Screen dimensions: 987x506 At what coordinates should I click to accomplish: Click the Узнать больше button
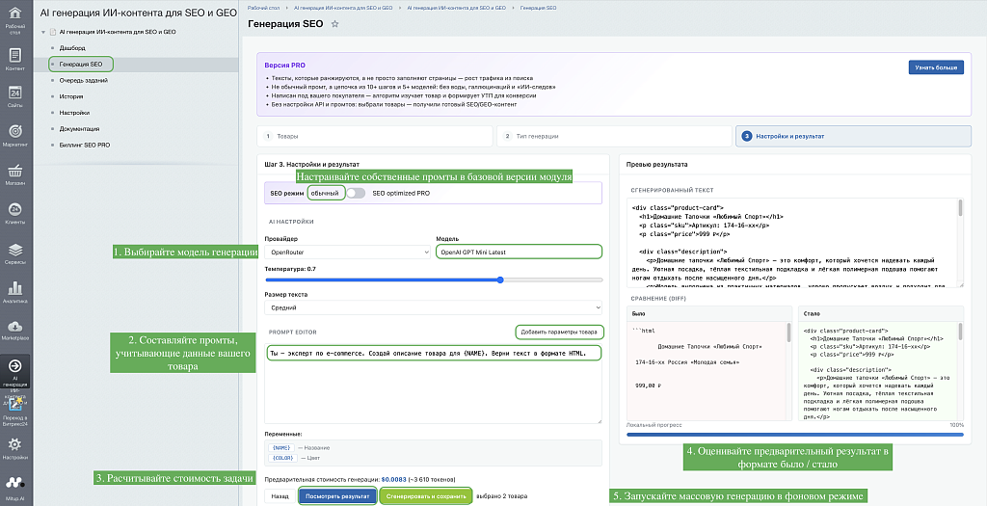pyautogui.click(x=936, y=67)
